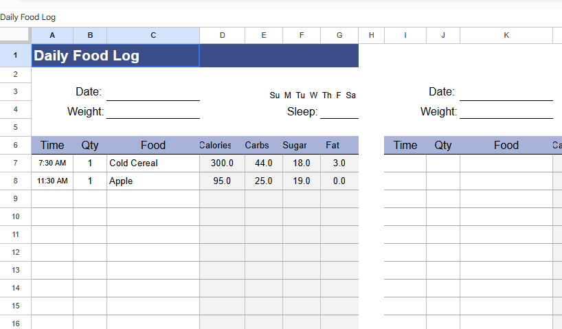Select the 300.0 calories cell
The image size is (562, 329).
click(222, 163)
